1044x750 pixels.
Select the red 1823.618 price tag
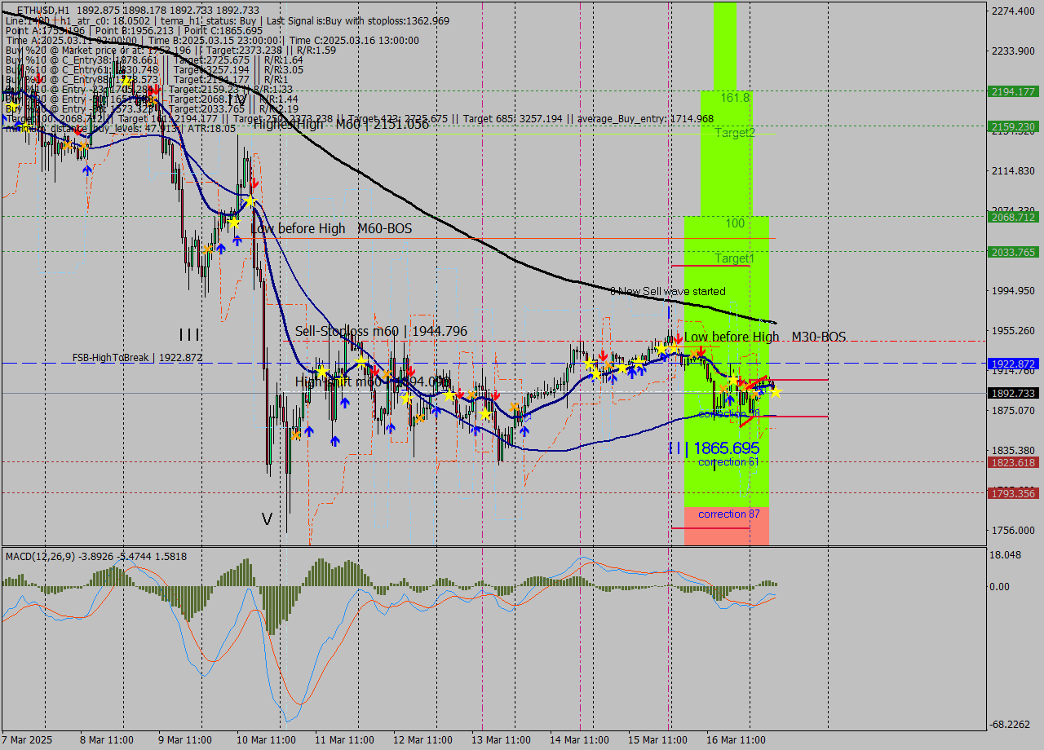coord(1013,462)
